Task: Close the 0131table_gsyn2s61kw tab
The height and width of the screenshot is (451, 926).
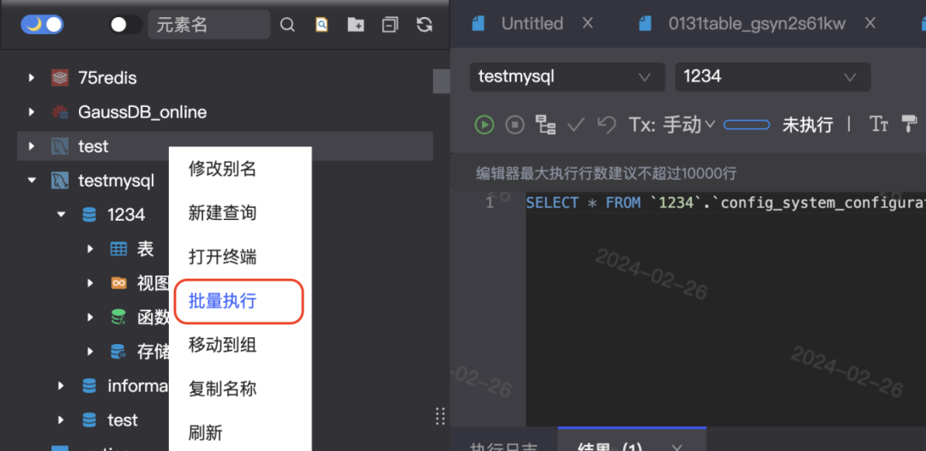Action: [870, 23]
